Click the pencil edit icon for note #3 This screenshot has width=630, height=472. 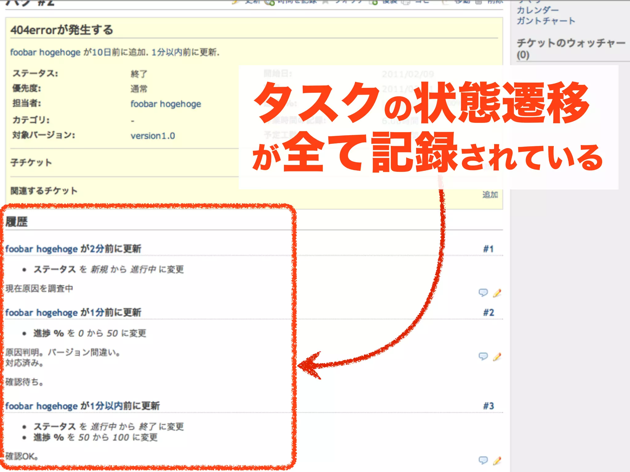point(497,460)
